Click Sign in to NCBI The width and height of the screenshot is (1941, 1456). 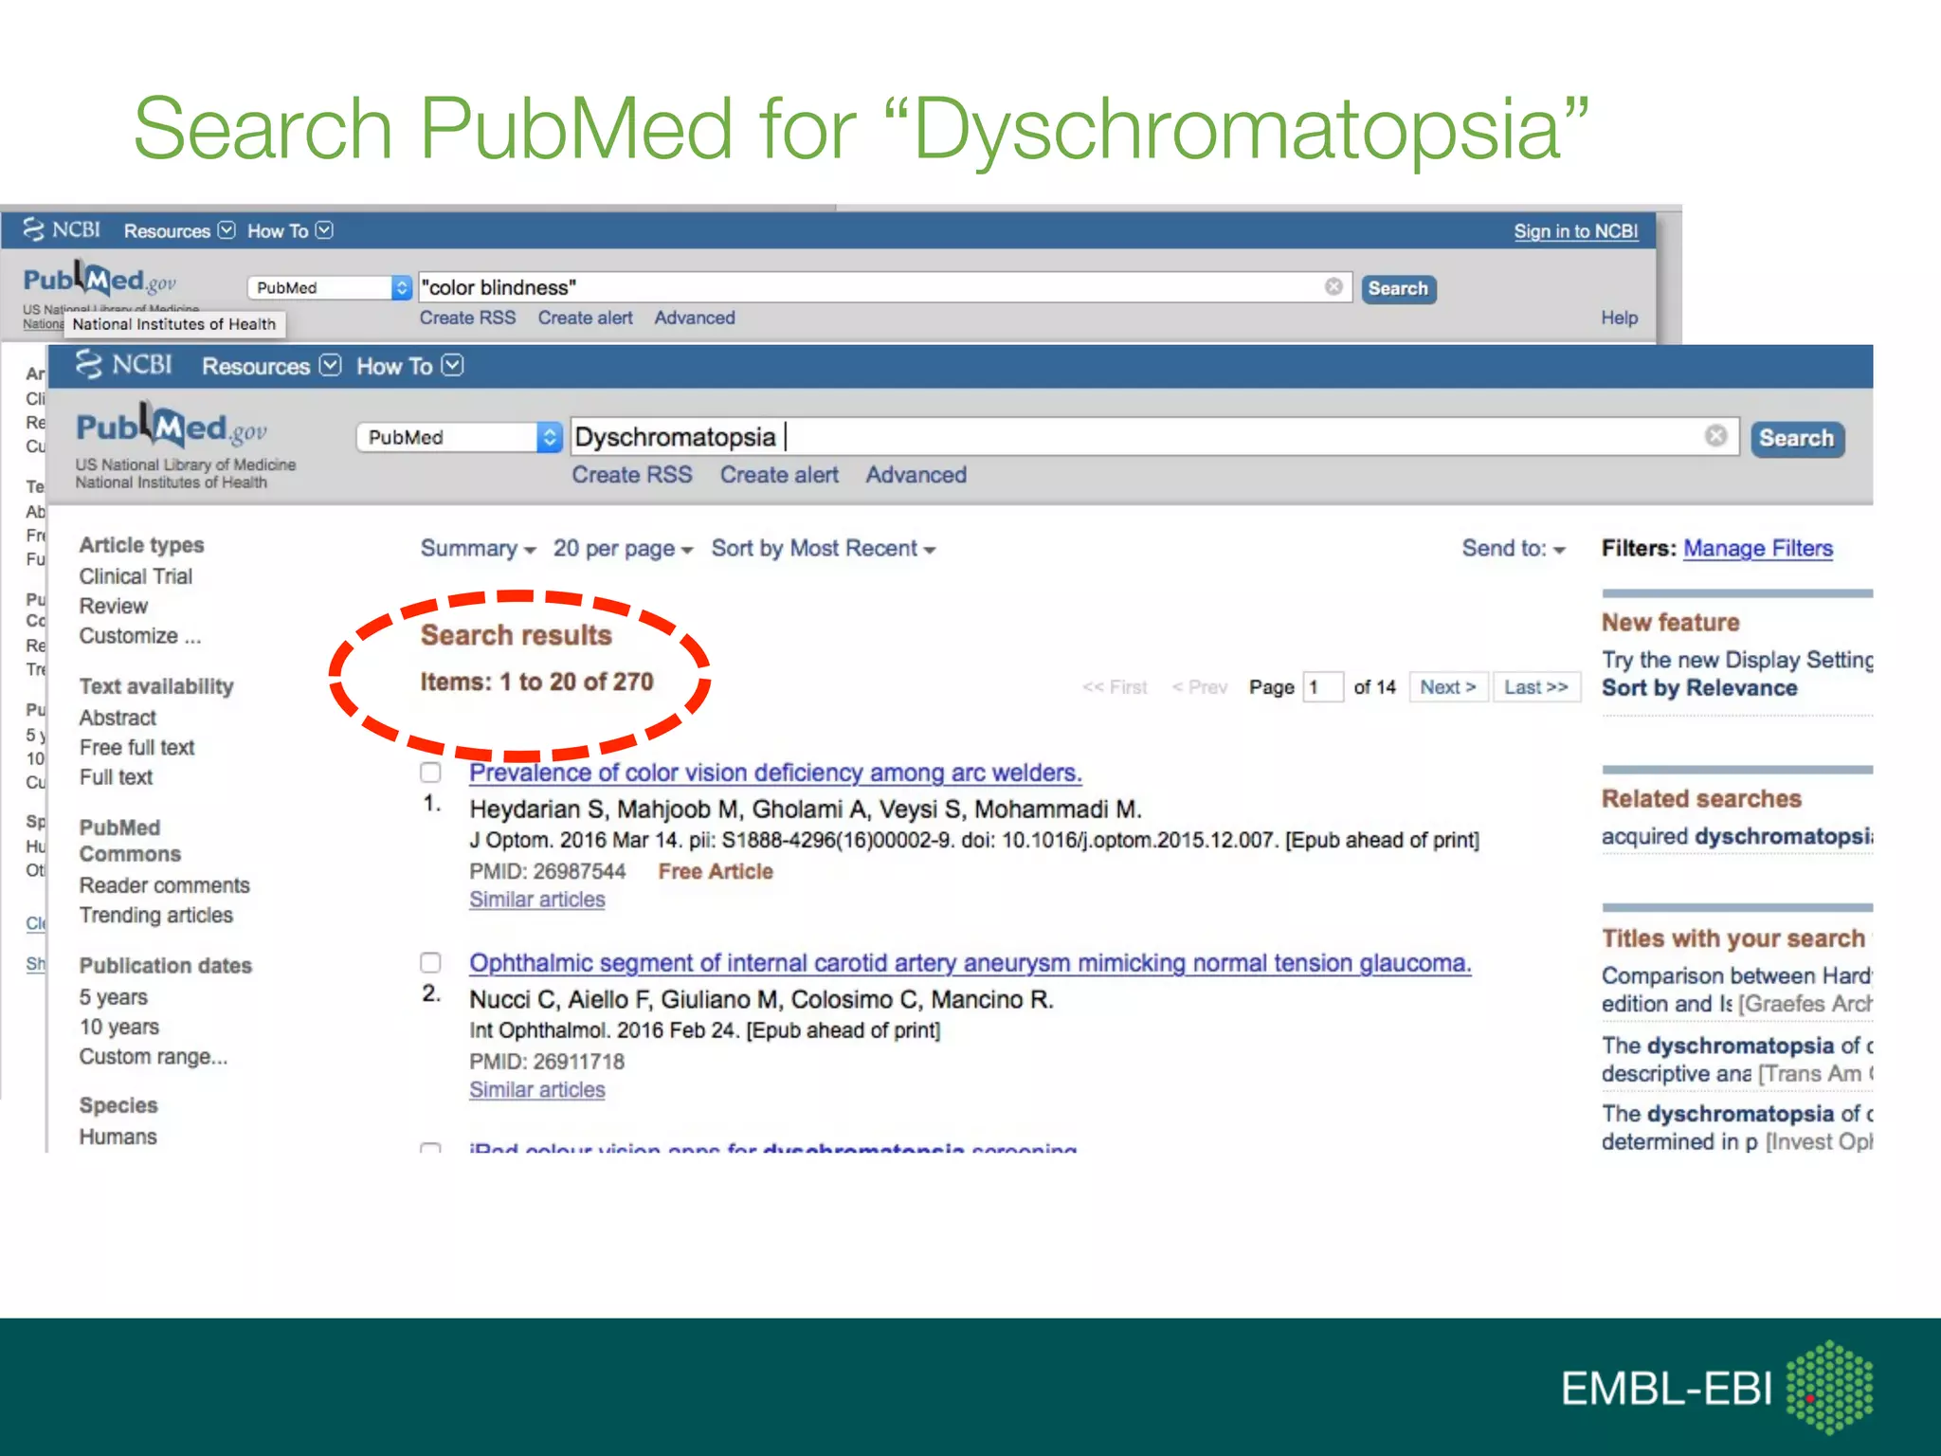(1575, 231)
